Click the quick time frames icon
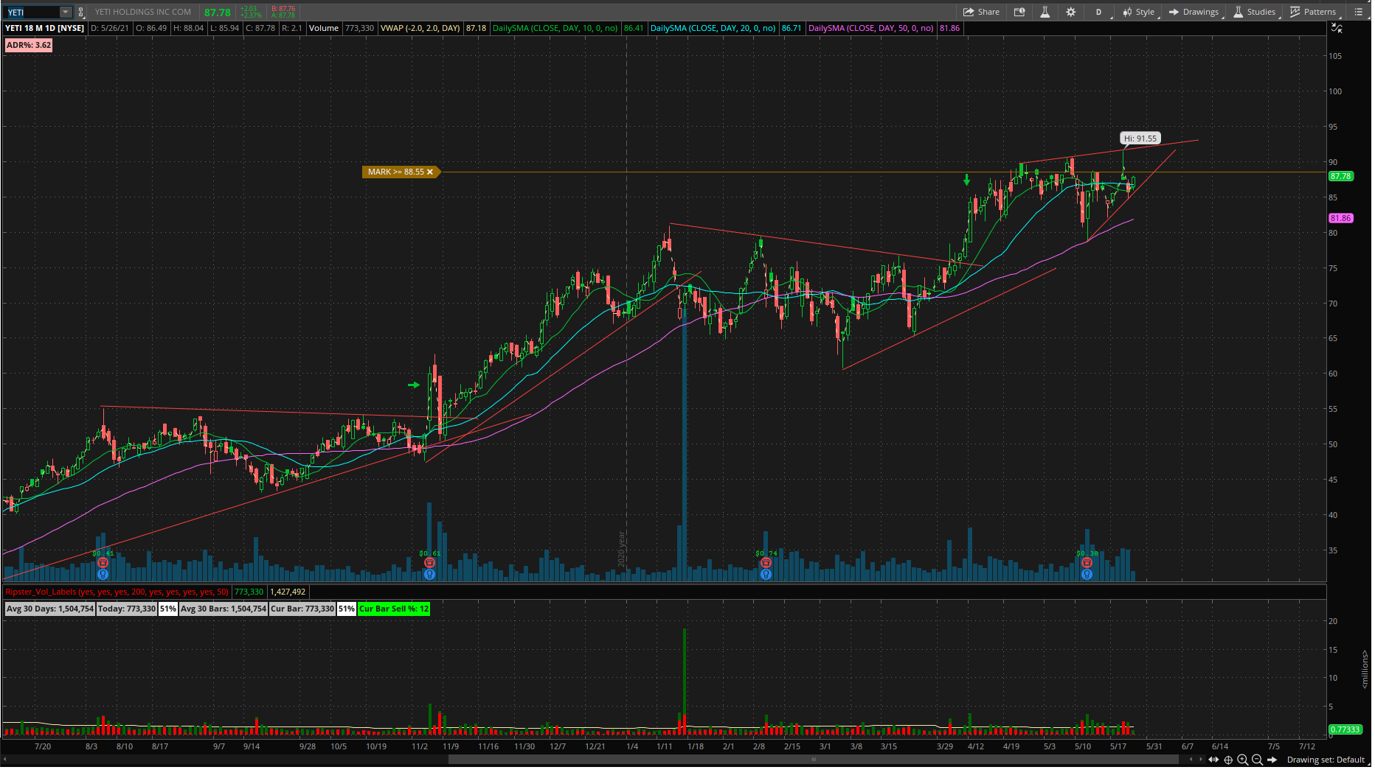This screenshot has width=1375, height=781. point(1019,12)
